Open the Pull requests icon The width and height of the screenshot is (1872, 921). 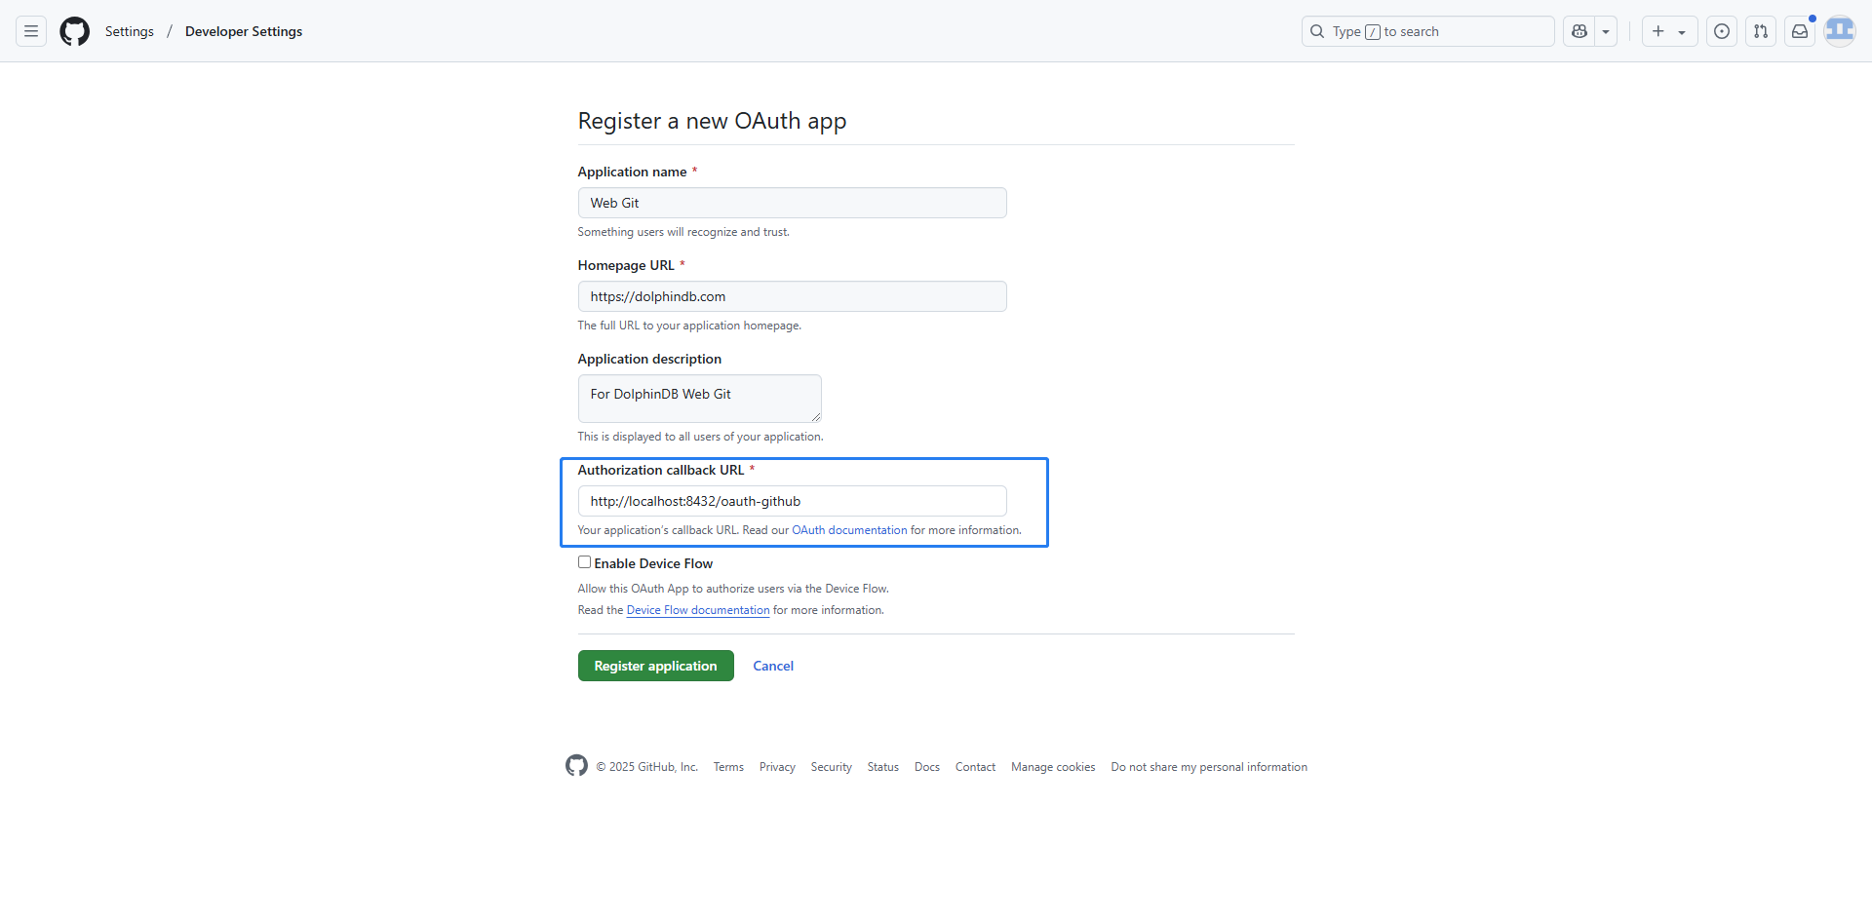coord(1761,31)
